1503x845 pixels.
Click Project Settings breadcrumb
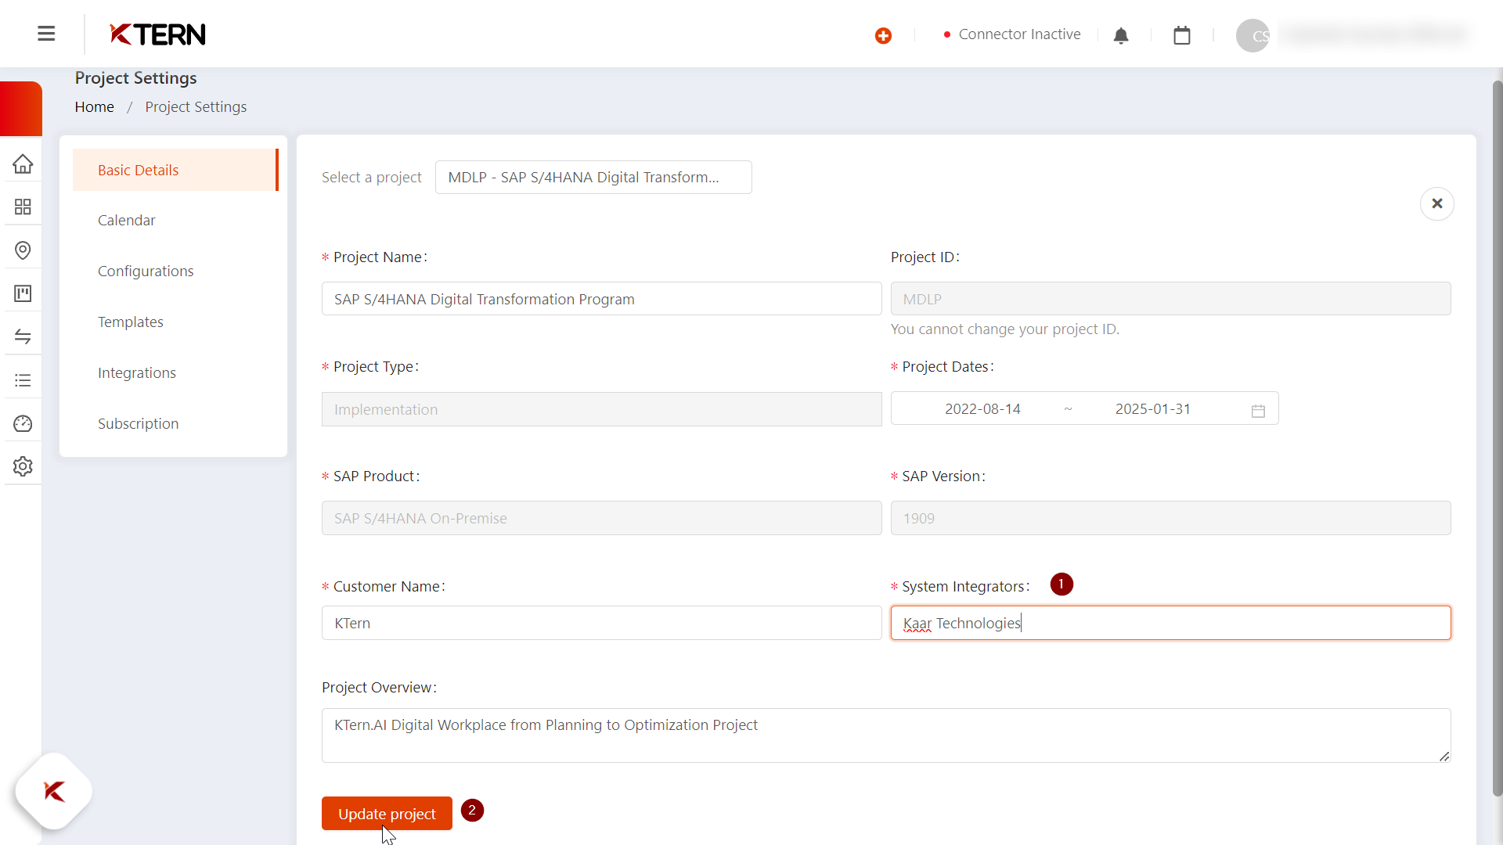(196, 106)
